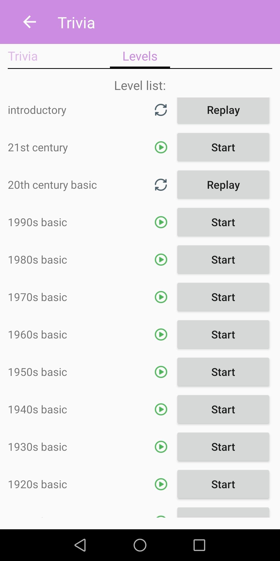Select the Levels tab

[x=140, y=56]
